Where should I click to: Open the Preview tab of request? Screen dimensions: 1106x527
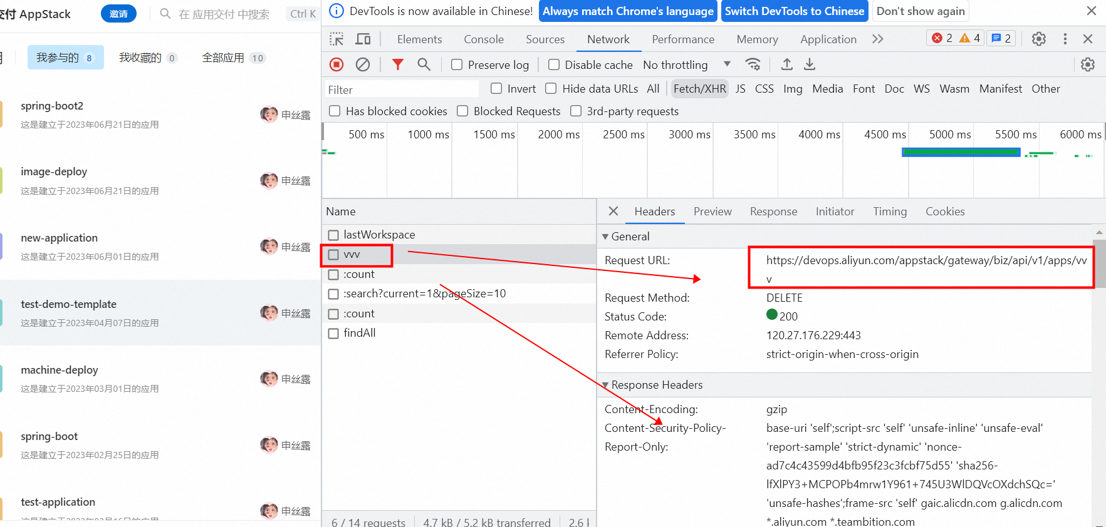click(x=712, y=212)
